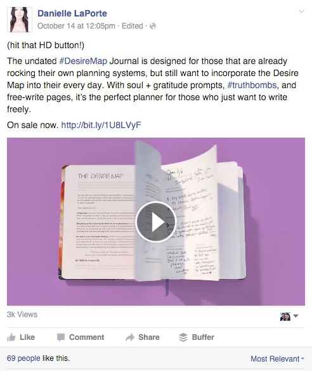Screen dimensions: 312x371
Task: Click the Buffer button label
Action: click(x=203, y=337)
